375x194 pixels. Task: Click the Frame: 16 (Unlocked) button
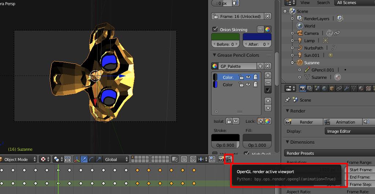(x=238, y=16)
